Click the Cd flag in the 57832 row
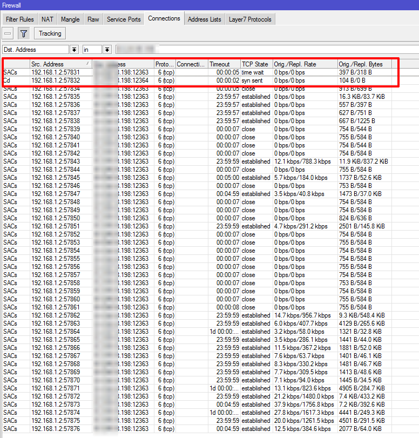Screen dimensions: 419x438 click(6, 80)
